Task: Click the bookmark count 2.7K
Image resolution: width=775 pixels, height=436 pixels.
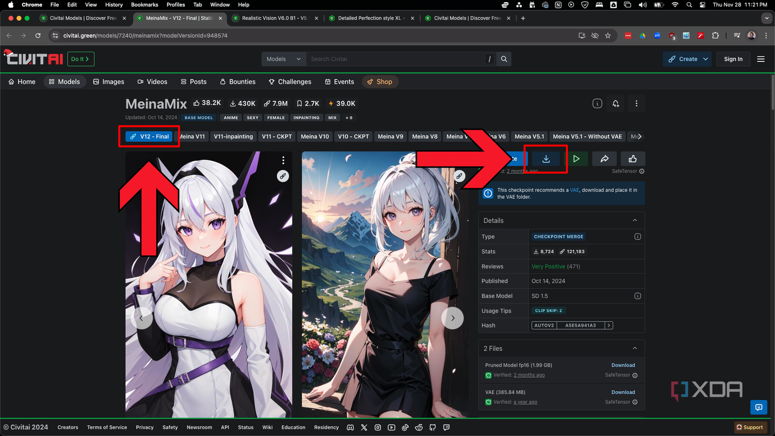Action: (307, 103)
